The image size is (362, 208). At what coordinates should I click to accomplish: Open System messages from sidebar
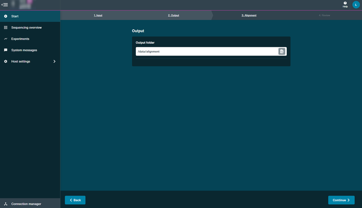coord(30,50)
